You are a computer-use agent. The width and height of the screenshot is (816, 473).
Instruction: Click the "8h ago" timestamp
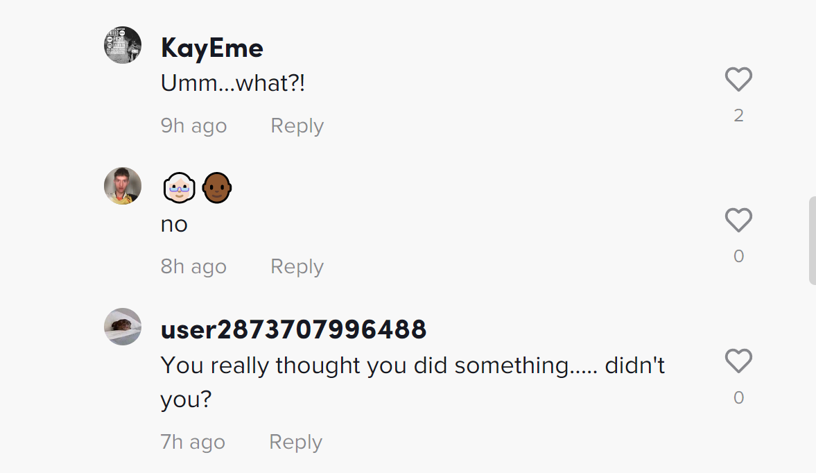coord(193,266)
